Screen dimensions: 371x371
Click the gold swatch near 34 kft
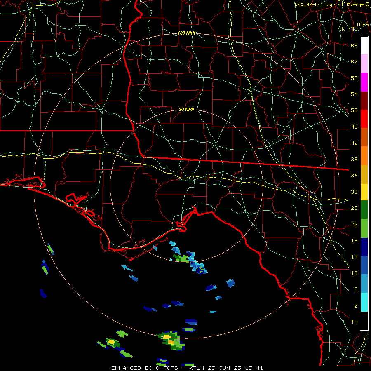[364, 174]
